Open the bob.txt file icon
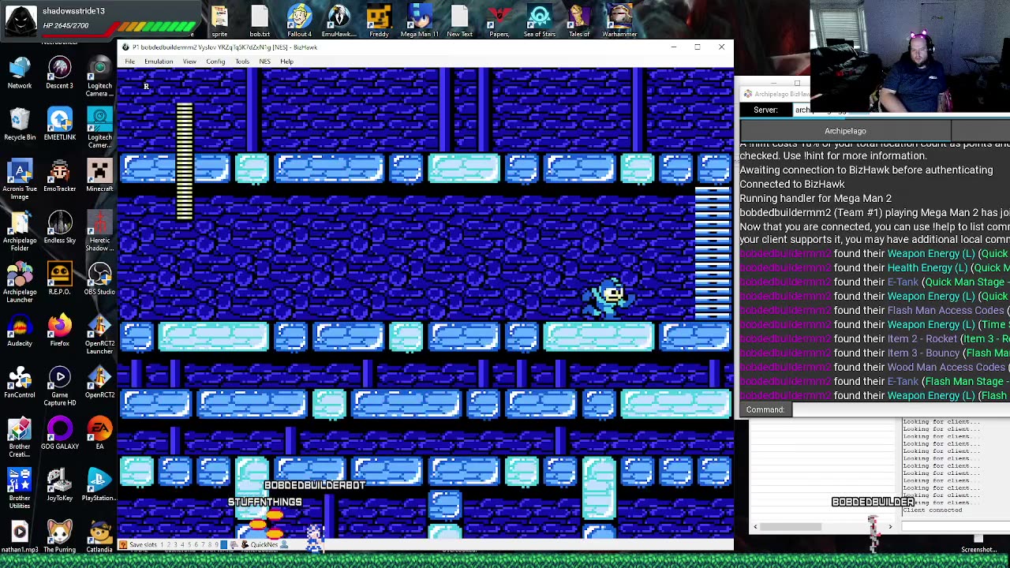This screenshot has height=568, width=1010. tap(260, 20)
